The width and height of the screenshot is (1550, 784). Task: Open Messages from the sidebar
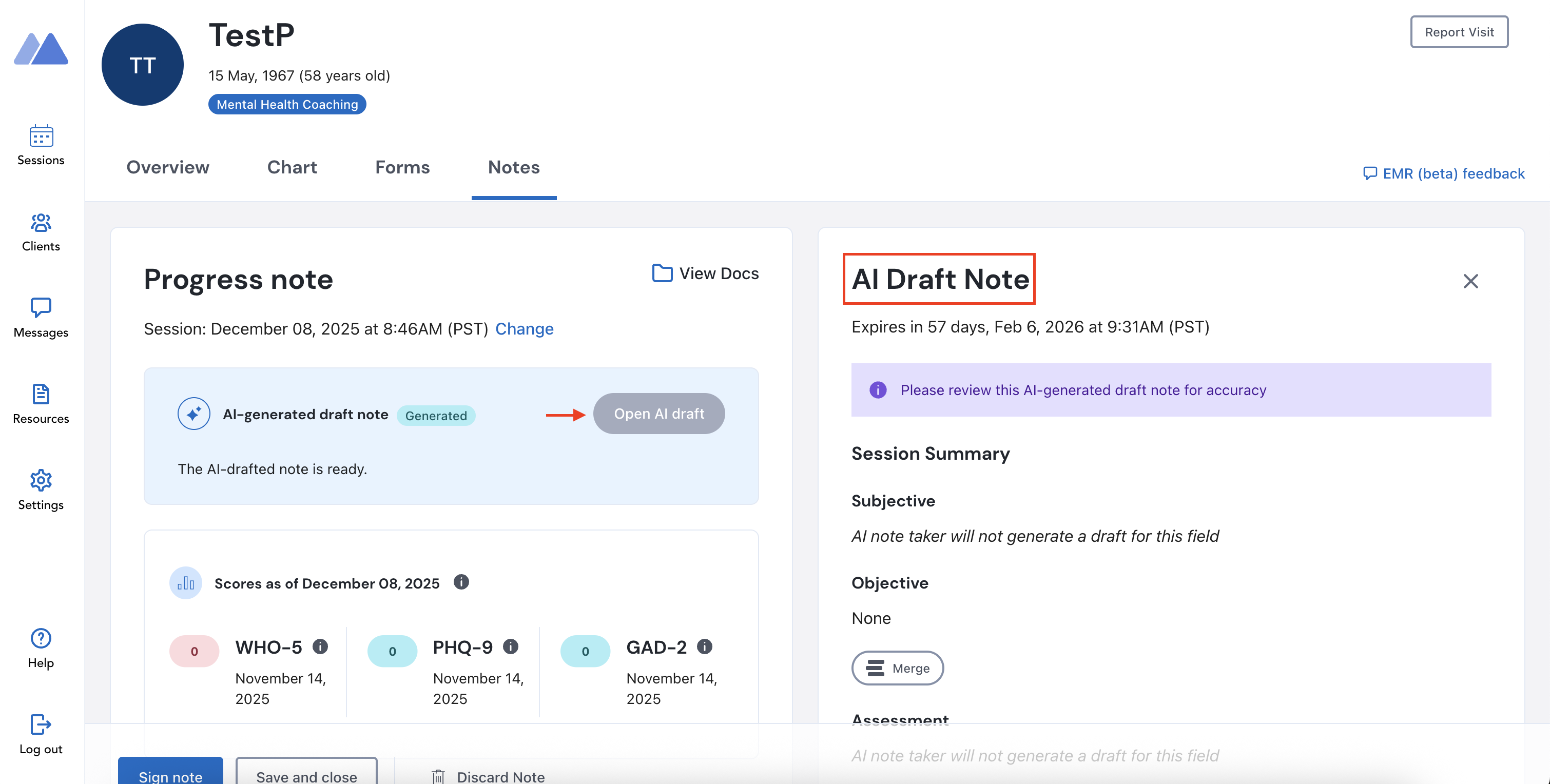[41, 307]
